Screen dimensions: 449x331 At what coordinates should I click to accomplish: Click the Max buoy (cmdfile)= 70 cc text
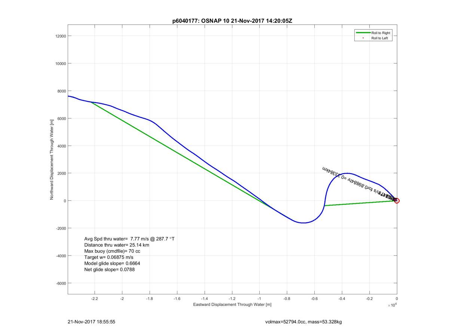[112, 251]
